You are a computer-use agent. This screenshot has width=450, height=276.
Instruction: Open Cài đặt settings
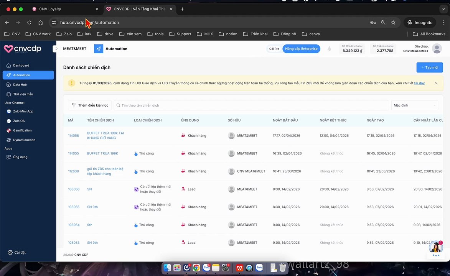(16, 253)
